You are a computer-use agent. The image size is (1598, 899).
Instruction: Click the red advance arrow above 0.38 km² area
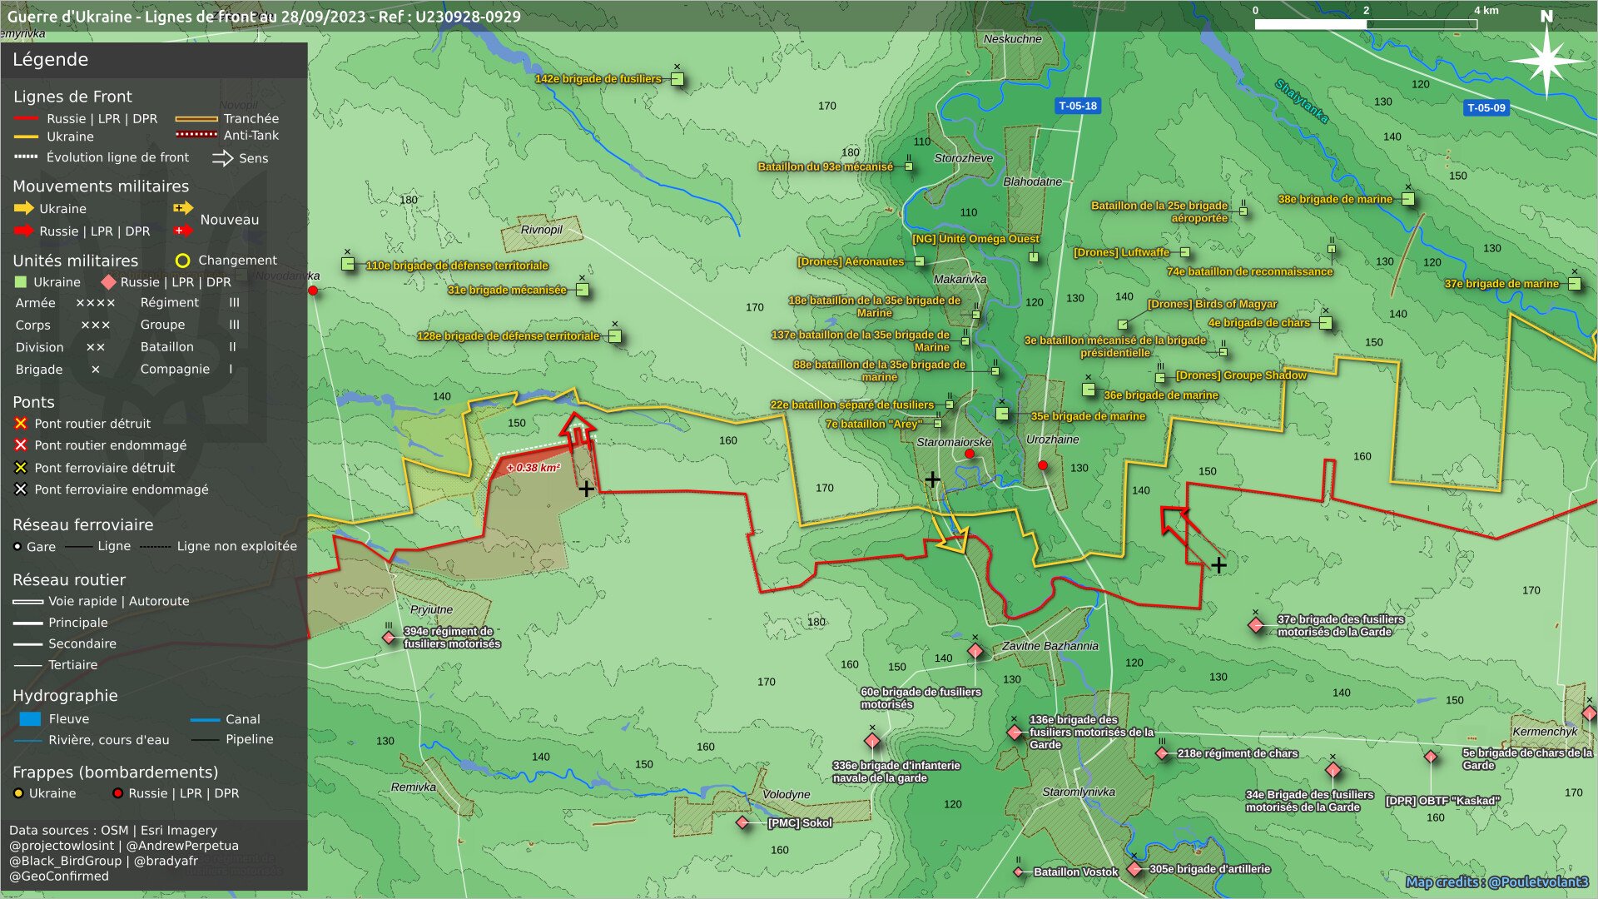click(578, 430)
